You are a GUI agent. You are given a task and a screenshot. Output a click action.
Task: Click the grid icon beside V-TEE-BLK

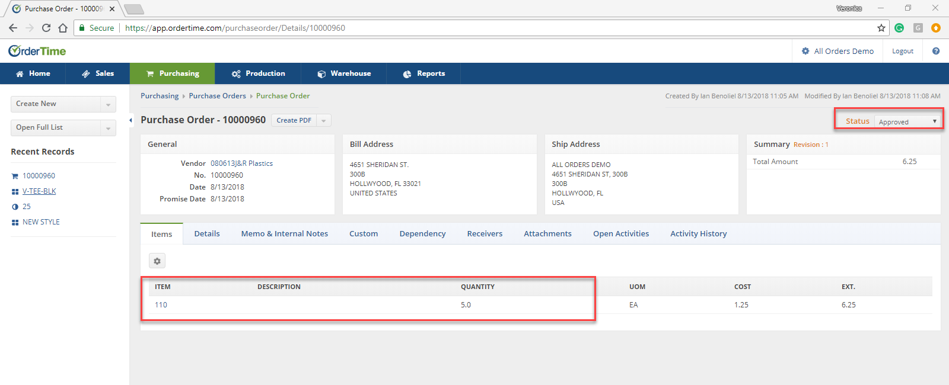pos(15,191)
